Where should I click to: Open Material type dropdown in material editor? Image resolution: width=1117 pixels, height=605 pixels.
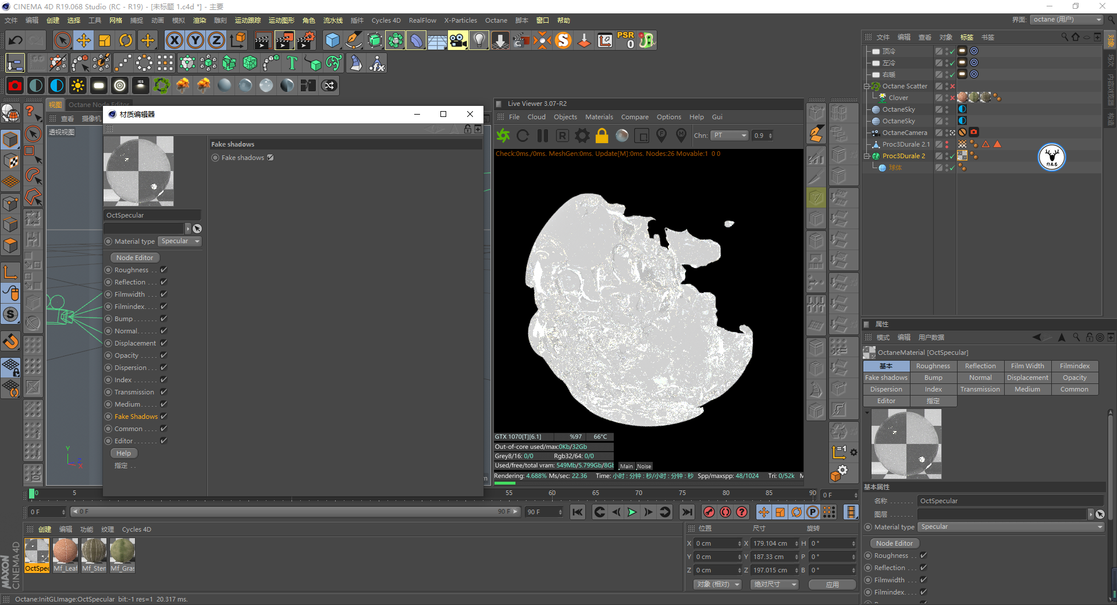[180, 241]
